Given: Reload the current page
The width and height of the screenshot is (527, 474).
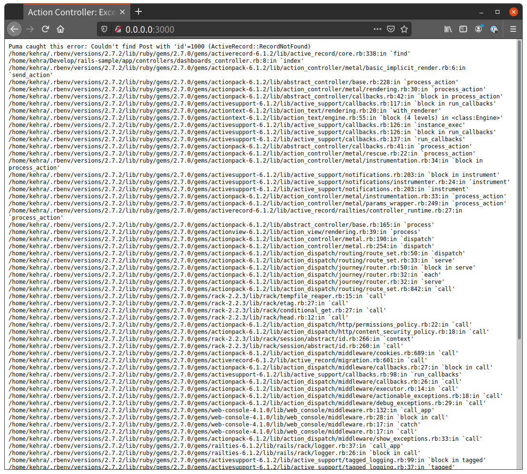Looking at the screenshot, I should [45, 29].
